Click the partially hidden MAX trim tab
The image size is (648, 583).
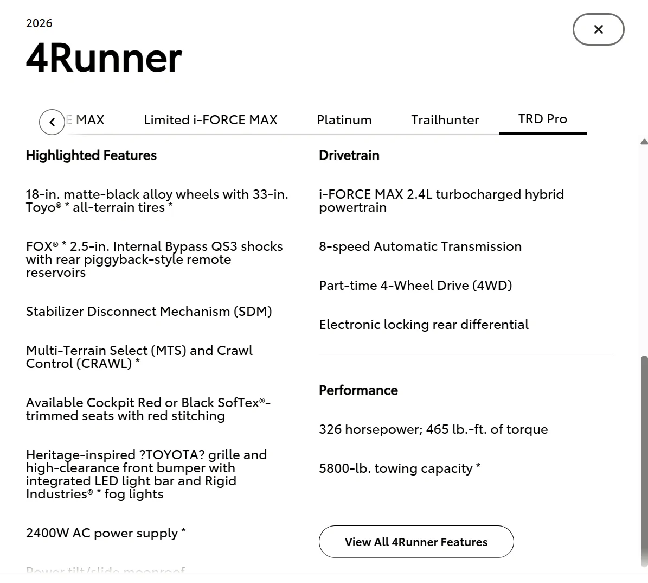86,120
